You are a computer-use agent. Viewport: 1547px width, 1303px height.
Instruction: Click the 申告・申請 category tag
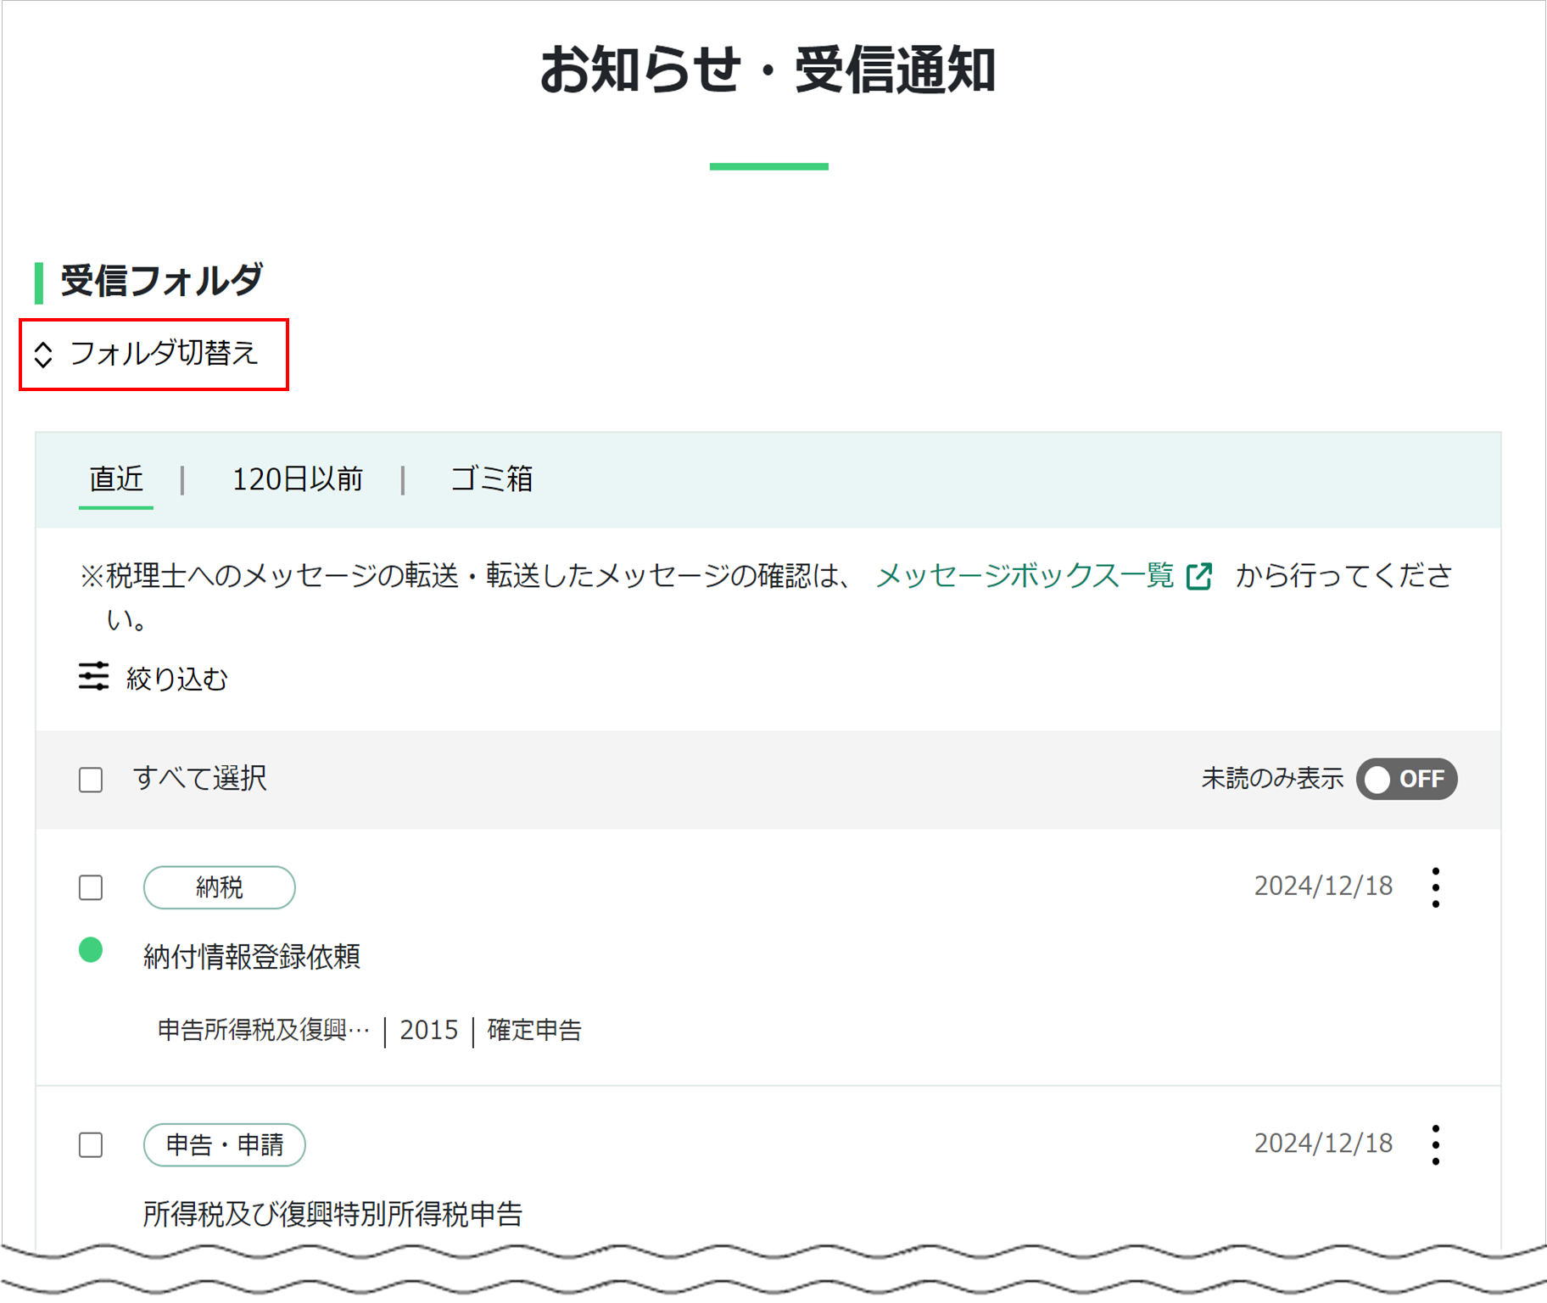click(x=225, y=1145)
